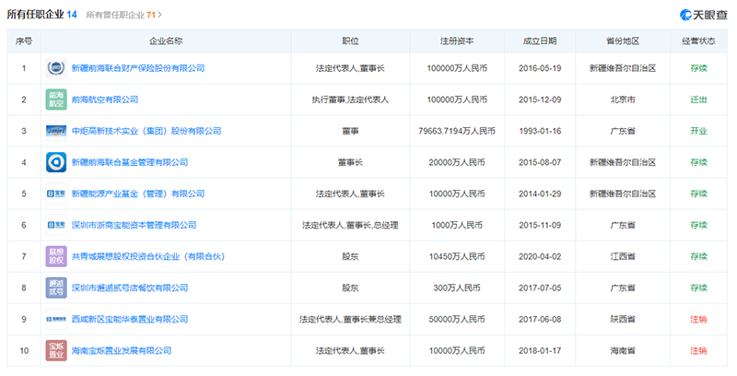737x376 pixels.
Task: Click the 职位 column header
Action: click(x=350, y=41)
